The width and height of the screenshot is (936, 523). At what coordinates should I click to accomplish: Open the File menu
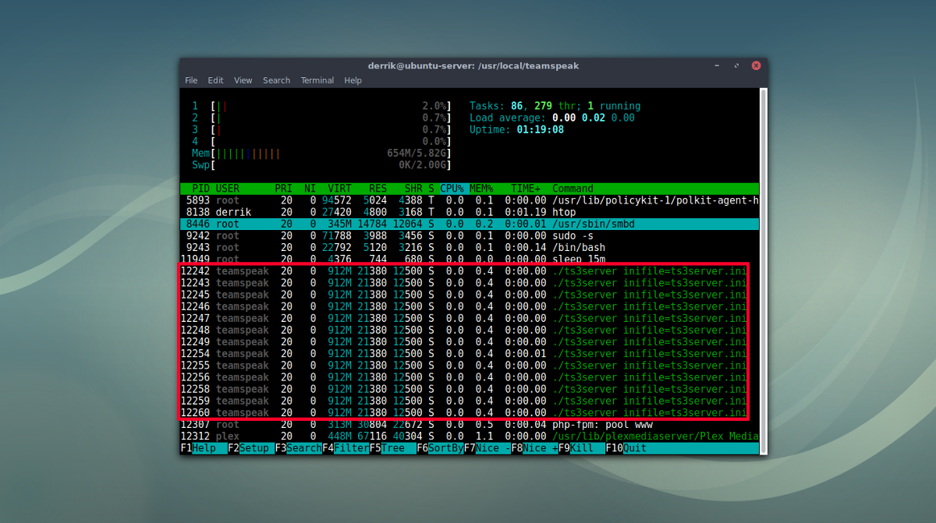[191, 80]
